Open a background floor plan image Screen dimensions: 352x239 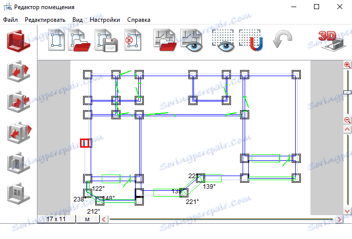[165, 40]
